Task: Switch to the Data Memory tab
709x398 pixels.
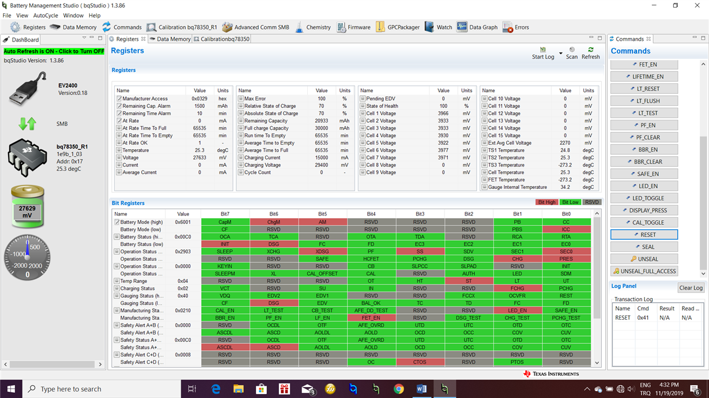Action: tap(170, 39)
